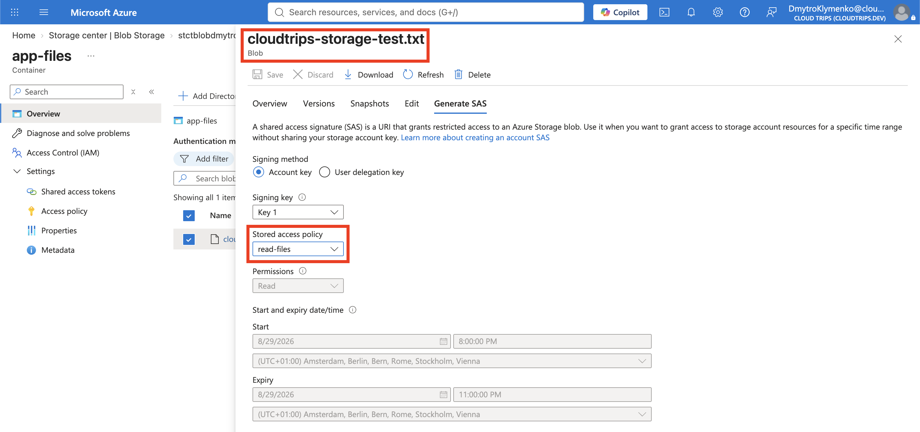Download the blob
The image size is (920, 432).
tap(368, 75)
